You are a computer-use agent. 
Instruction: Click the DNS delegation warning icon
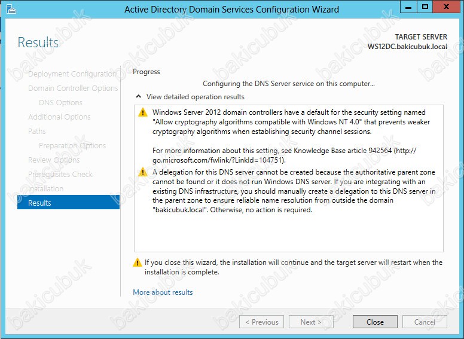143,172
